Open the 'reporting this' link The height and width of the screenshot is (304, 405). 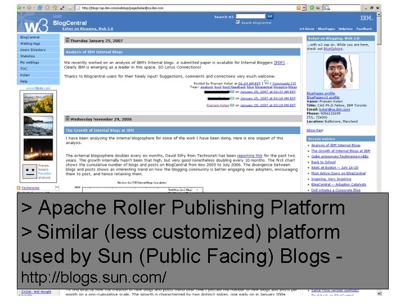[250, 155]
